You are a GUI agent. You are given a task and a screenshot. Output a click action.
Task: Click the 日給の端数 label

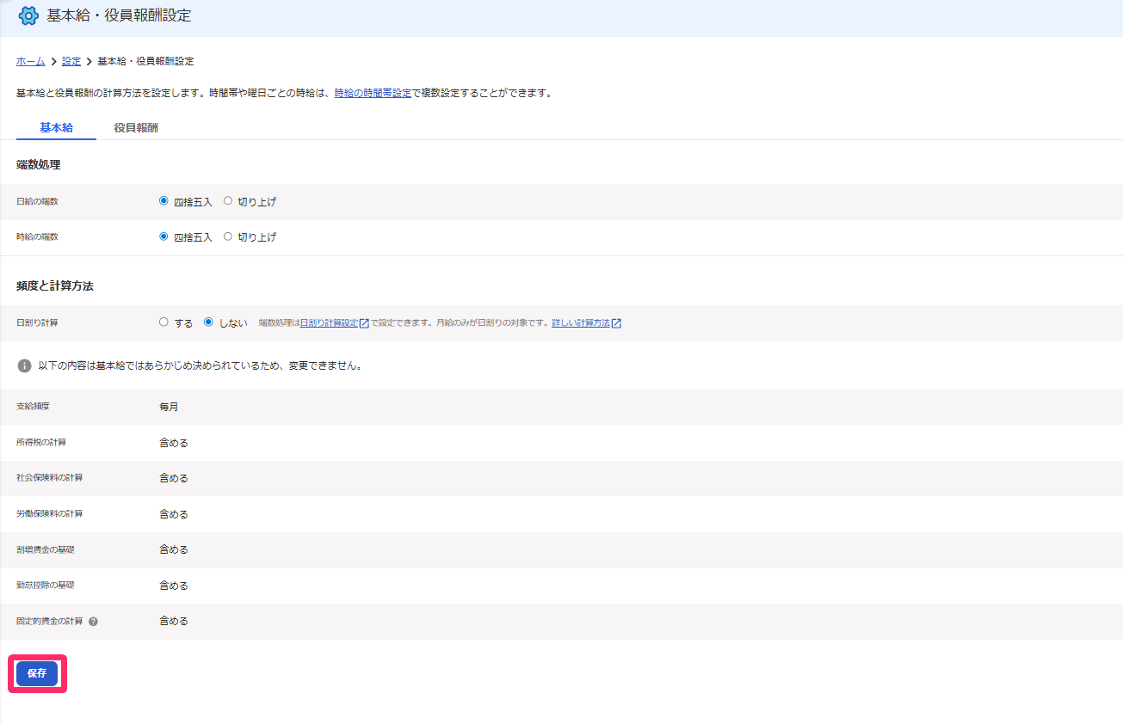pyautogui.click(x=37, y=201)
